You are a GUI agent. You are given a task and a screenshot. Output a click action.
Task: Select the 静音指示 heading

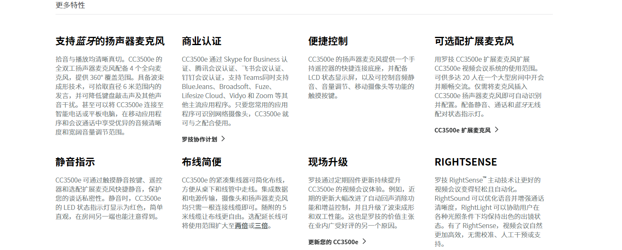coord(75,161)
